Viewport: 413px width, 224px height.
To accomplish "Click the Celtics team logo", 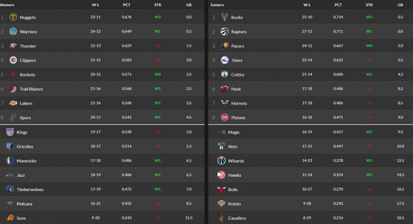I will point(225,75).
